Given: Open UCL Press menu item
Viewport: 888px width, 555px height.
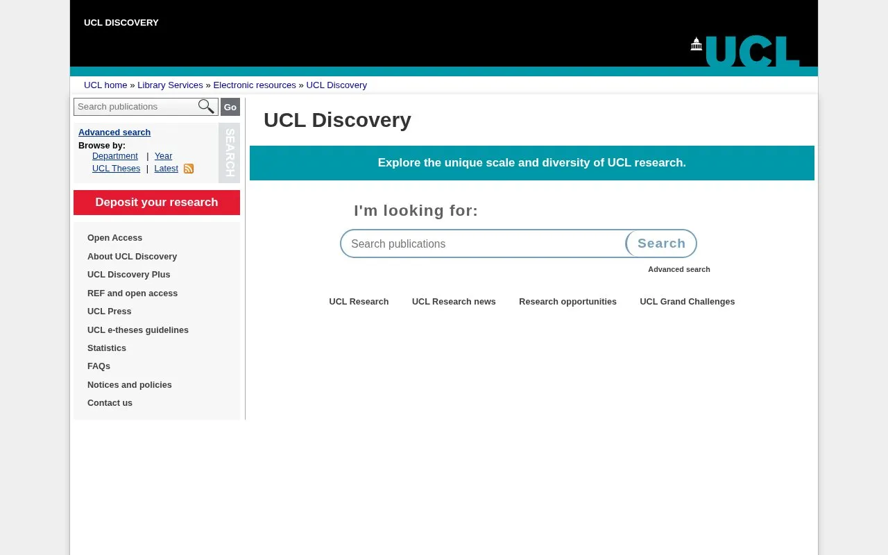Looking at the screenshot, I should [109, 311].
